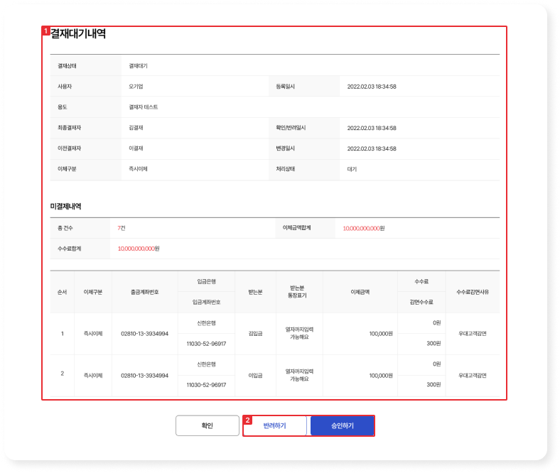560x473 pixels.
Task: Reject the approval with 반려하기
Action: (x=274, y=425)
